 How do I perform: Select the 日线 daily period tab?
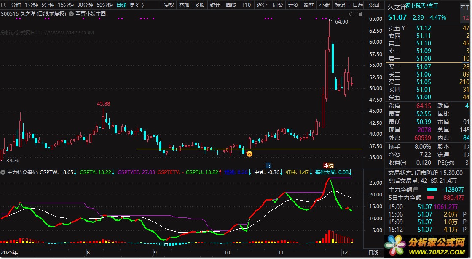[x=122, y=5]
